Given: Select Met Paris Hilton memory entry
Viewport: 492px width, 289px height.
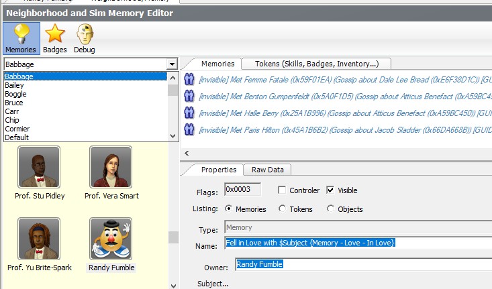Looking at the screenshot, I should pos(336,129).
